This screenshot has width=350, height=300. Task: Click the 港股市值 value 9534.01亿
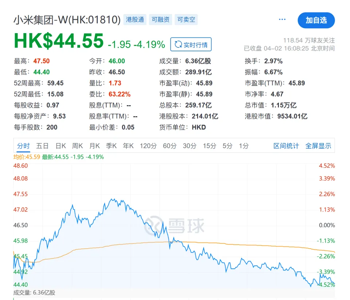click(x=292, y=116)
